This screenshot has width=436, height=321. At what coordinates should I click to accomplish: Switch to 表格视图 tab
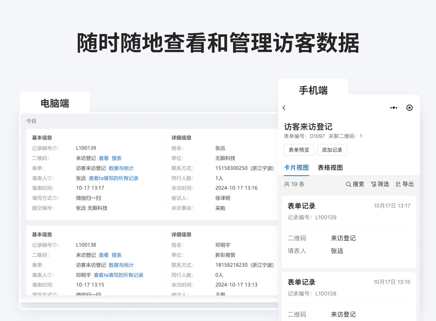(x=330, y=167)
